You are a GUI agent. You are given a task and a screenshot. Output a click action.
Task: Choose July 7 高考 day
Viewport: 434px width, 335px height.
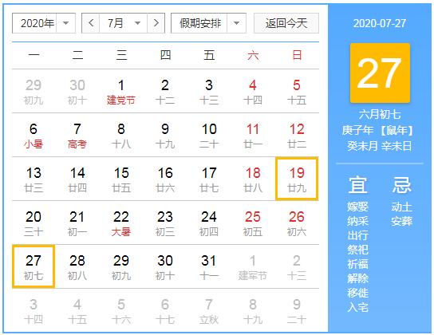click(77, 136)
